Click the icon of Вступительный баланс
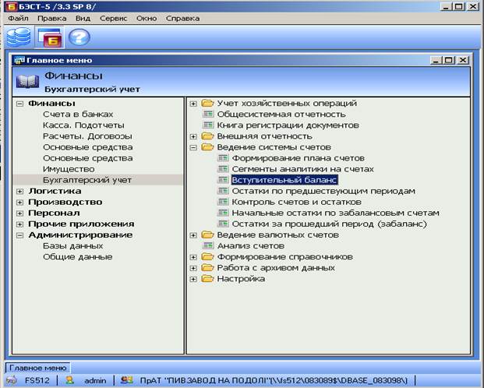484x388 pixels. 223,180
